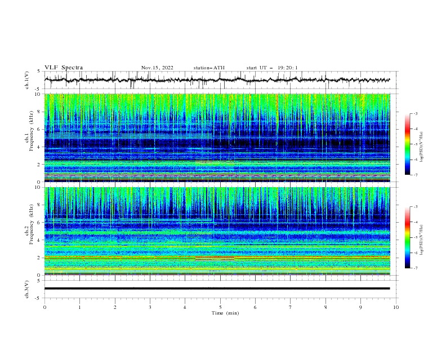446x345 pixels.
Task: Click the ch.2 spectrogram panel
Action: click(x=217, y=231)
